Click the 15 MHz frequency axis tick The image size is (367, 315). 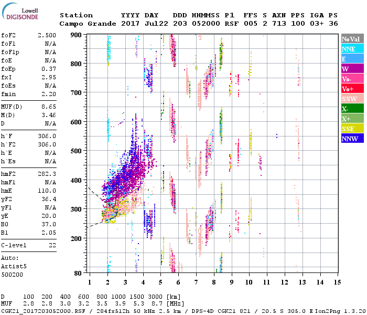337,282
